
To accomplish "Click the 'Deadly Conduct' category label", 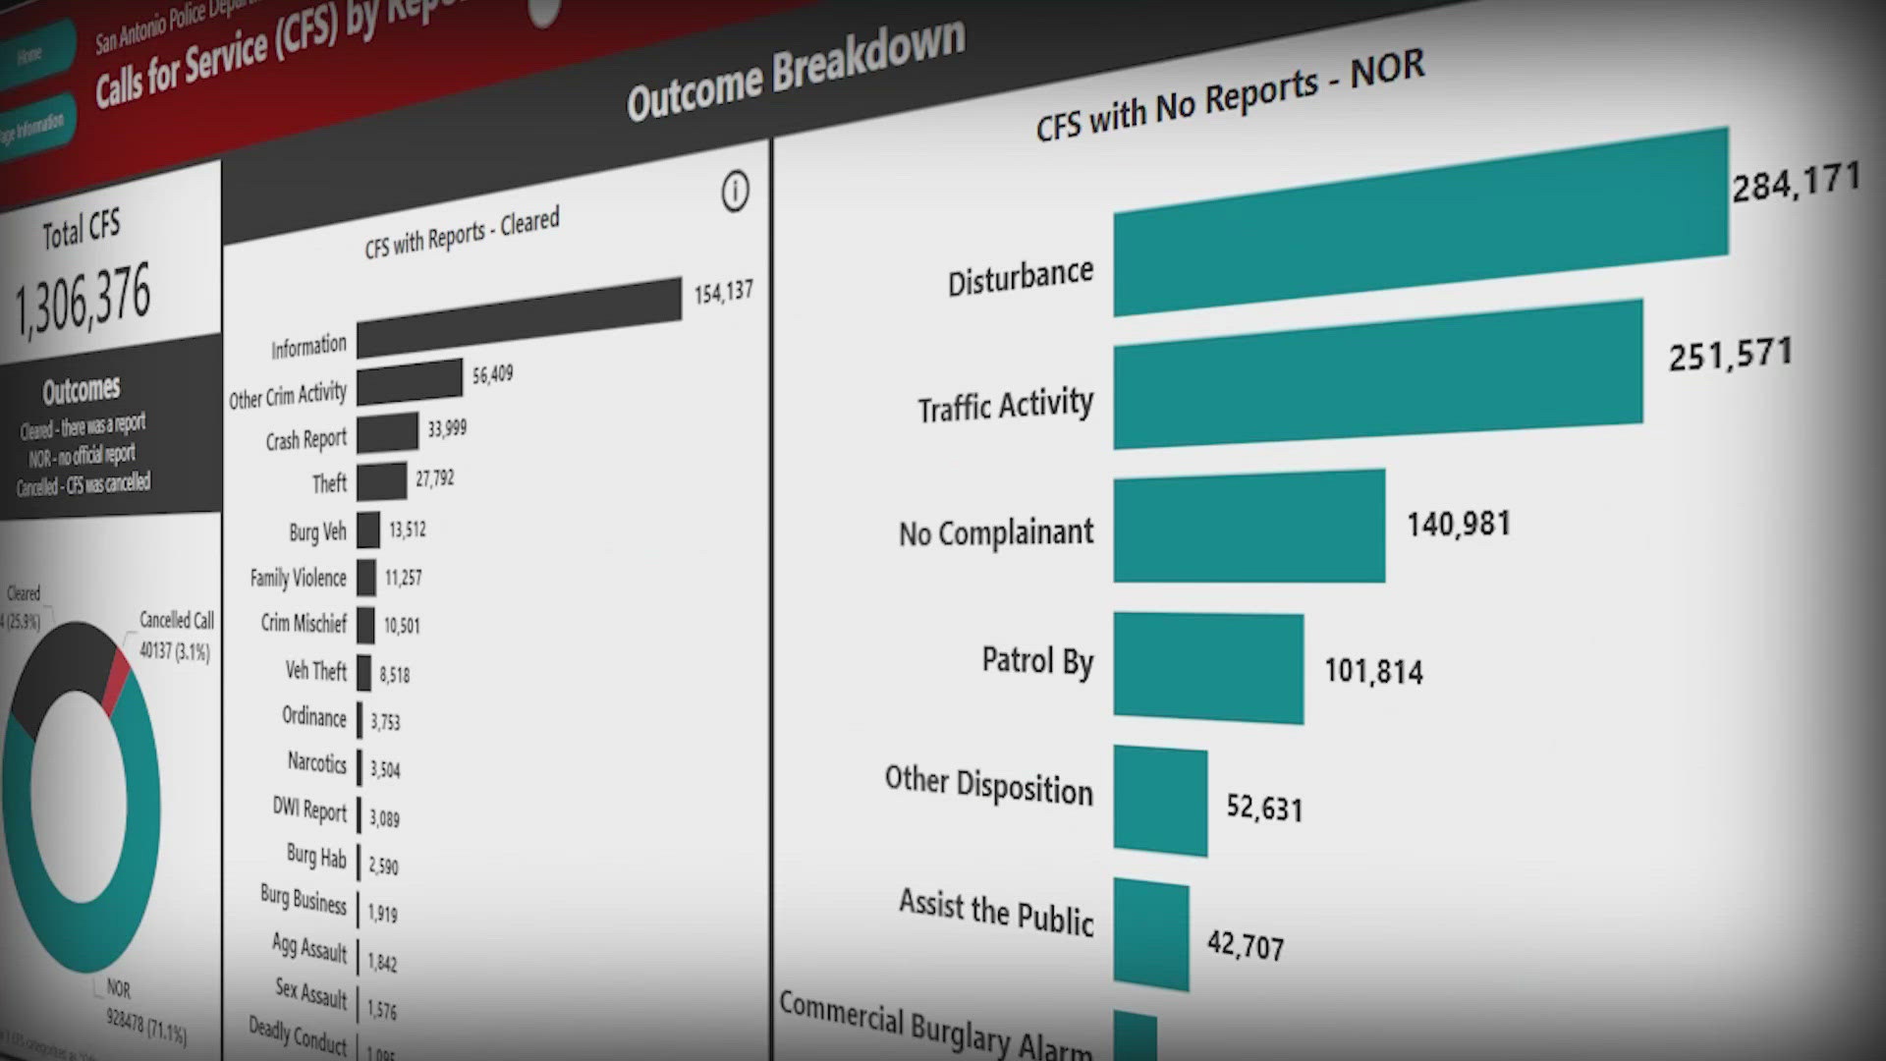I will click(x=298, y=1038).
